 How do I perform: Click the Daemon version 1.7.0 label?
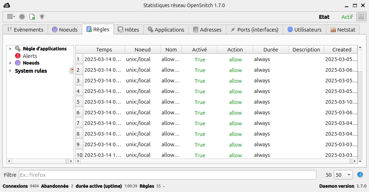pos(343,186)
